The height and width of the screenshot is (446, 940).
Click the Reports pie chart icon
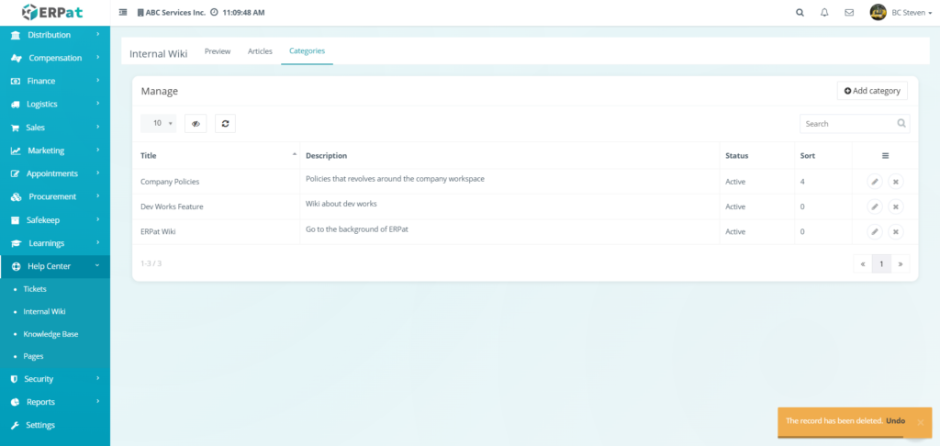[x=15, y=402]
